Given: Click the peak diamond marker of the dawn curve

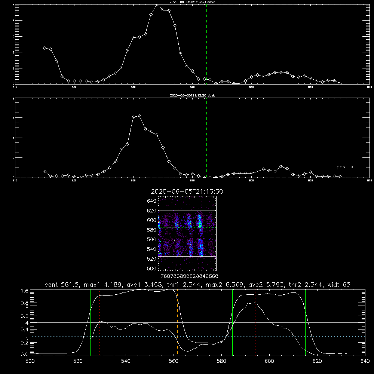Looking at the screenshot, I should click(157, 5).
